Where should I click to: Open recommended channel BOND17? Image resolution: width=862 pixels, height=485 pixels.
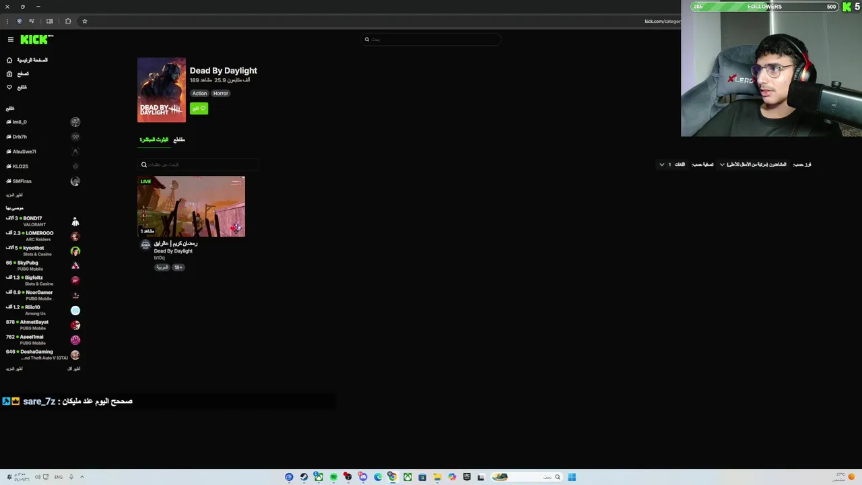pyautogui.click(x=43, y=221)
